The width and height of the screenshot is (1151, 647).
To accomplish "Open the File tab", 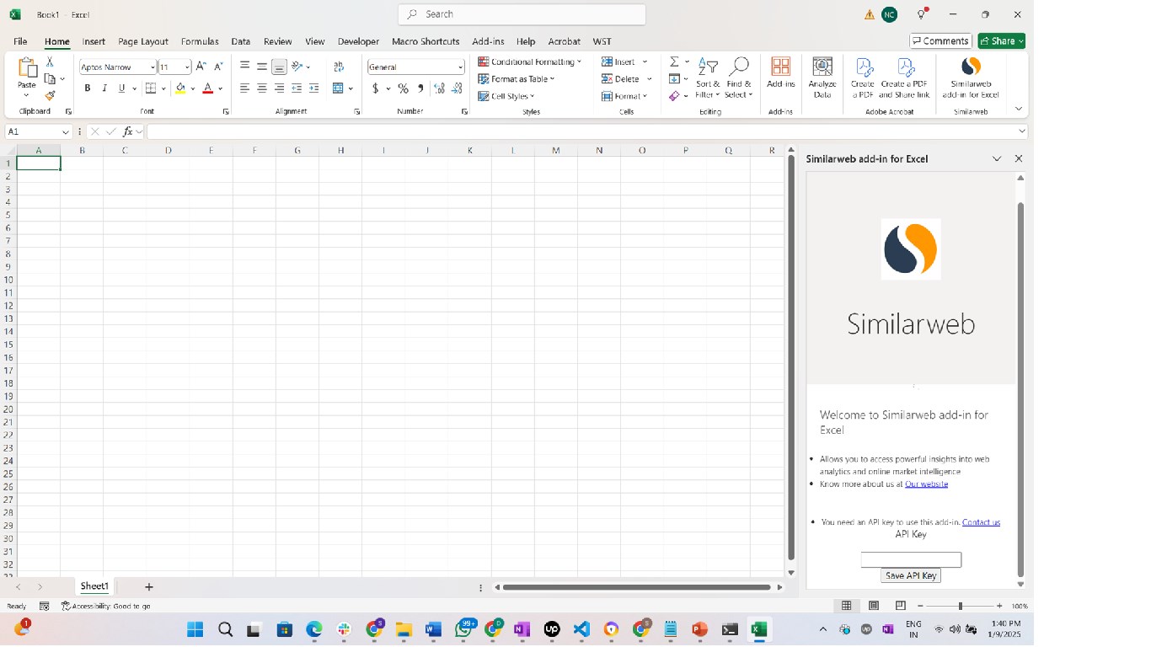I will point(20,41).
